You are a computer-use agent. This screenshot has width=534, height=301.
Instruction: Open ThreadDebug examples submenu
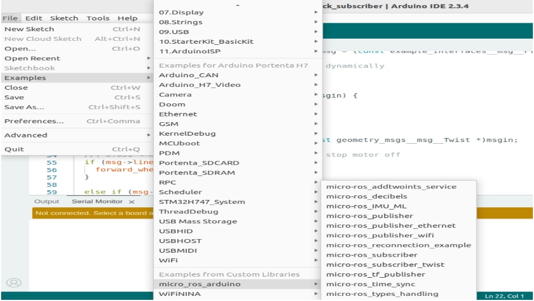(x=237, y=211)
